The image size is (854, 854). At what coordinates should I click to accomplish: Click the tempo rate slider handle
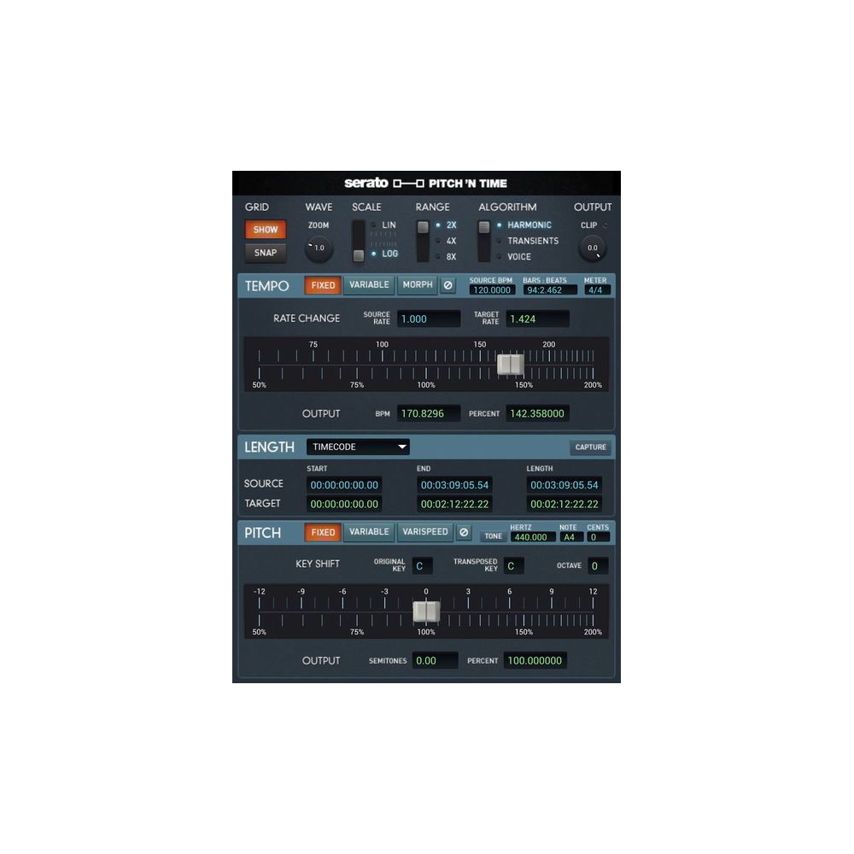click(x=511, y=364)
